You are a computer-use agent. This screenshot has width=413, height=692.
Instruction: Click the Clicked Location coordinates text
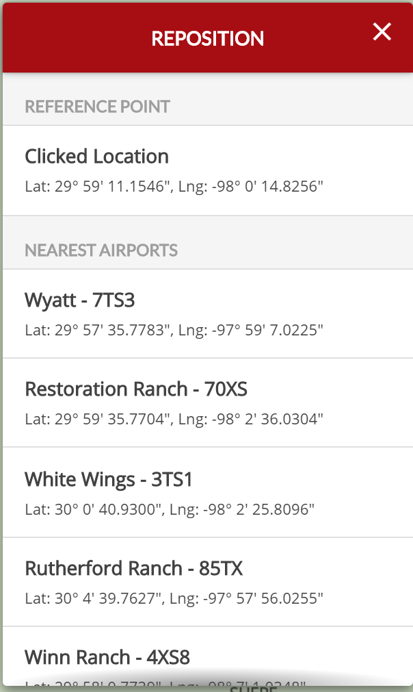pyautogui.click(x=175, y=185)
